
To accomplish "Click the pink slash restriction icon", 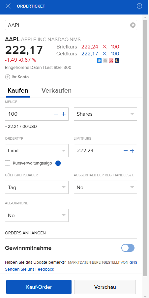I will [111, 61].
